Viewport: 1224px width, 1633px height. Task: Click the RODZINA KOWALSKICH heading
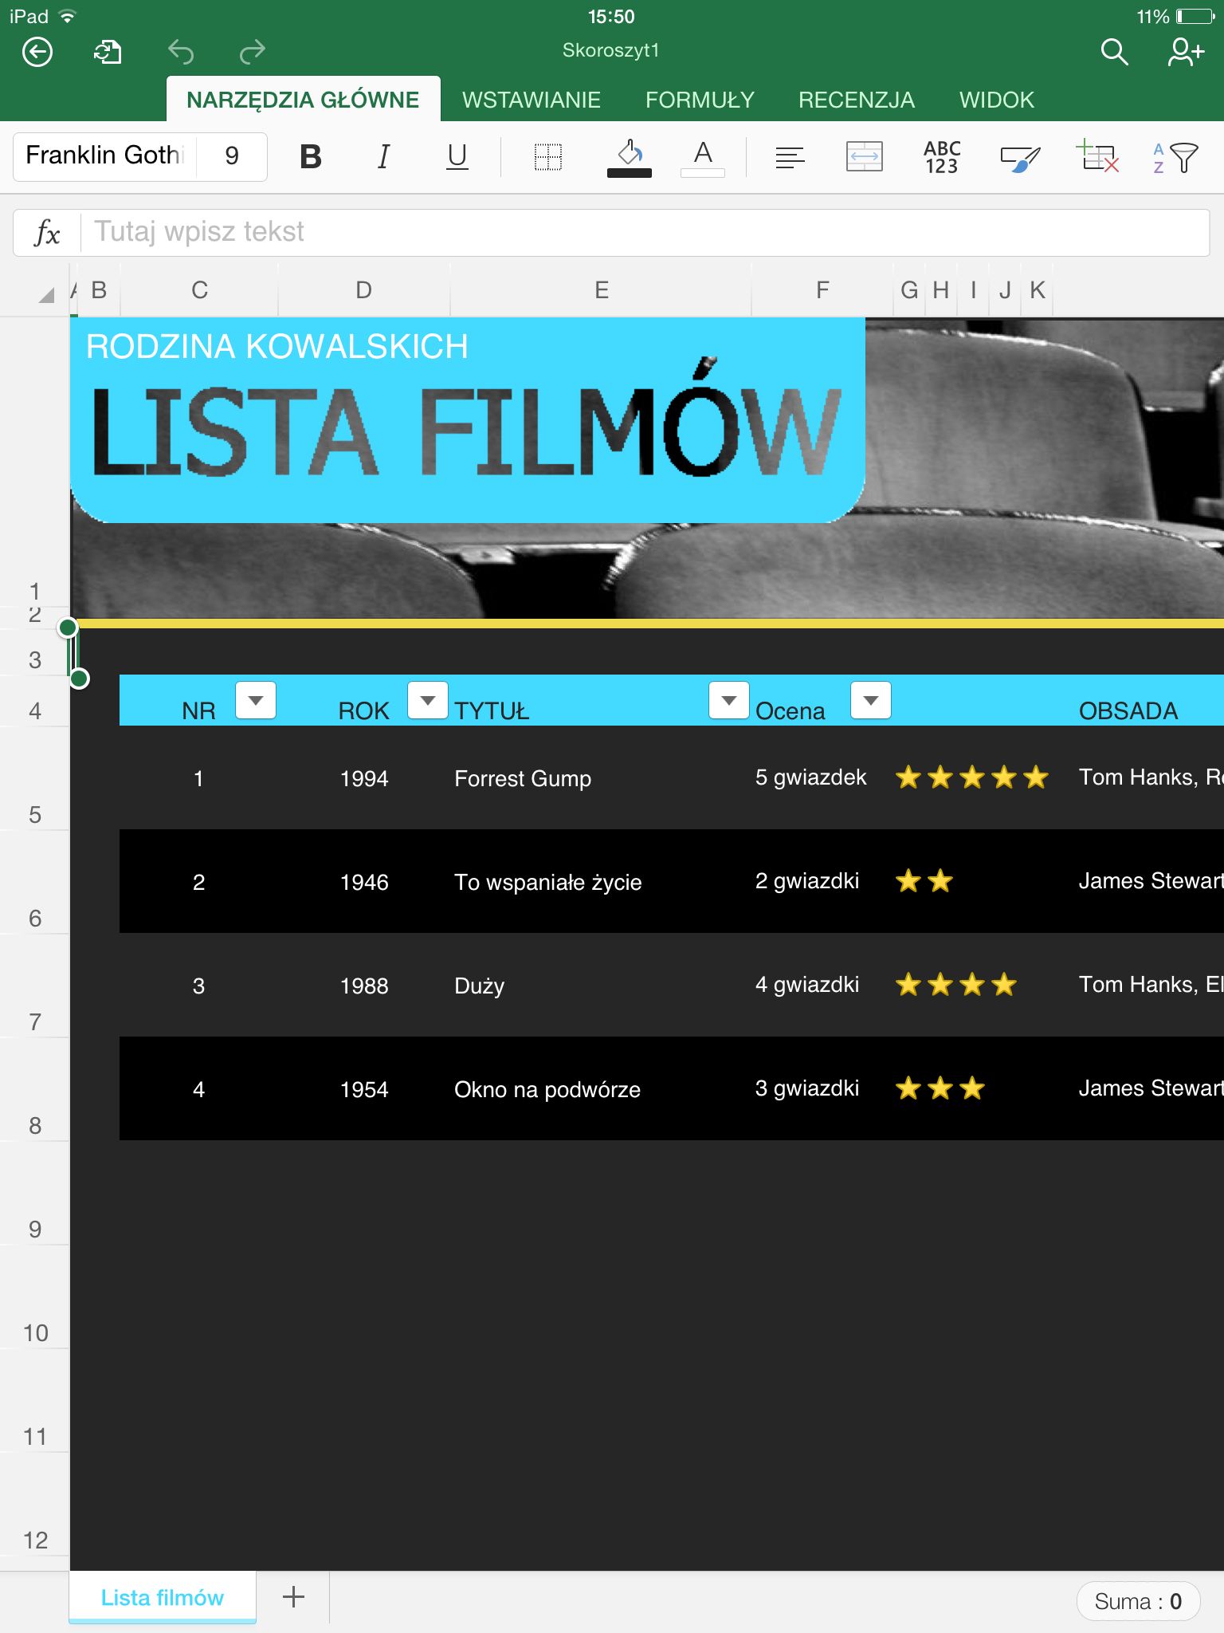tap(277, 347)
